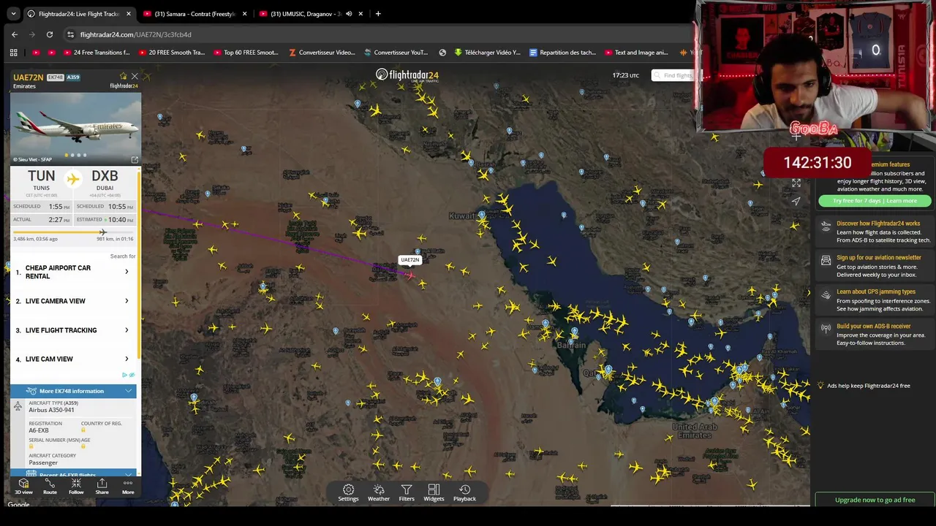The image size is (936, 526).
Task: Add flight UAE72N to bookmarks with star icon
Action: [124, 76]
